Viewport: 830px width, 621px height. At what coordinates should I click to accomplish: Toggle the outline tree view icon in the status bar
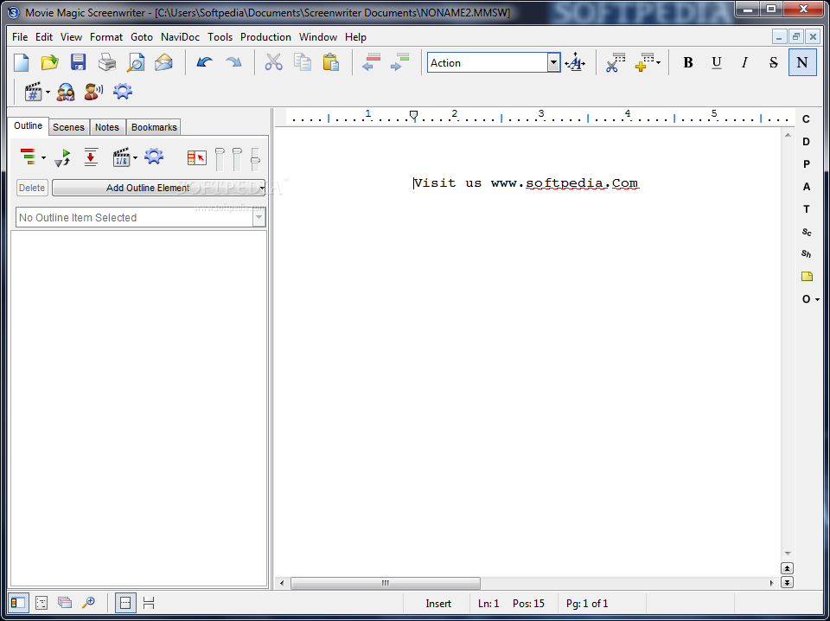(41, 603)
